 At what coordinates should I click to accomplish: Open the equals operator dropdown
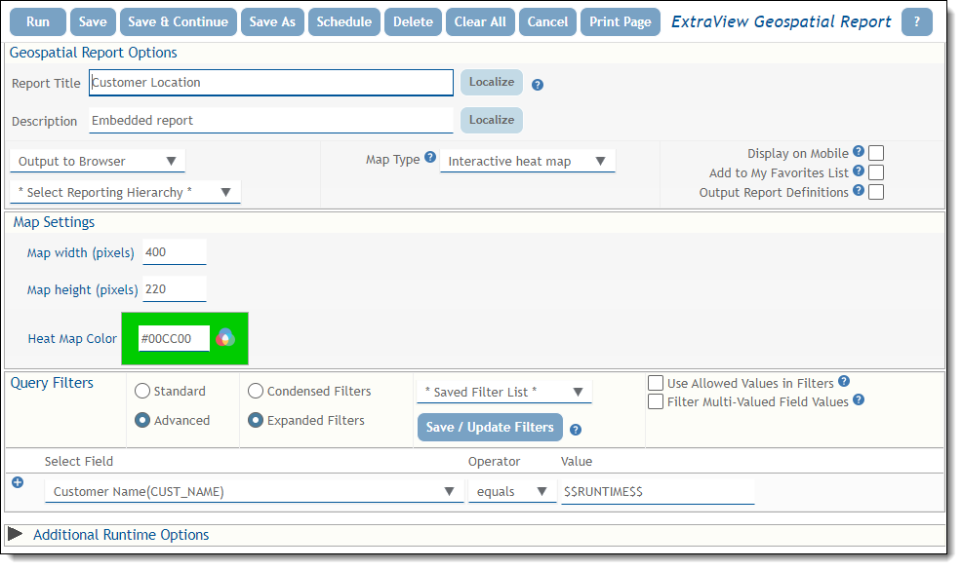(511, 491)
